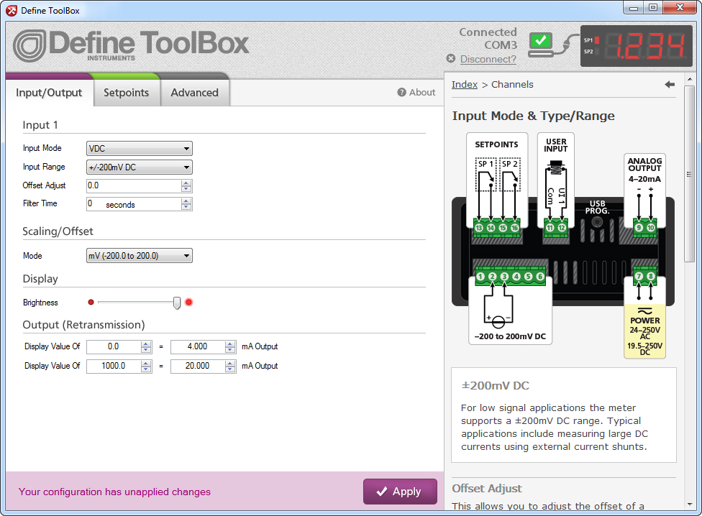Click the "Connected" status text
702x516 pixels.
pos(488,32)
